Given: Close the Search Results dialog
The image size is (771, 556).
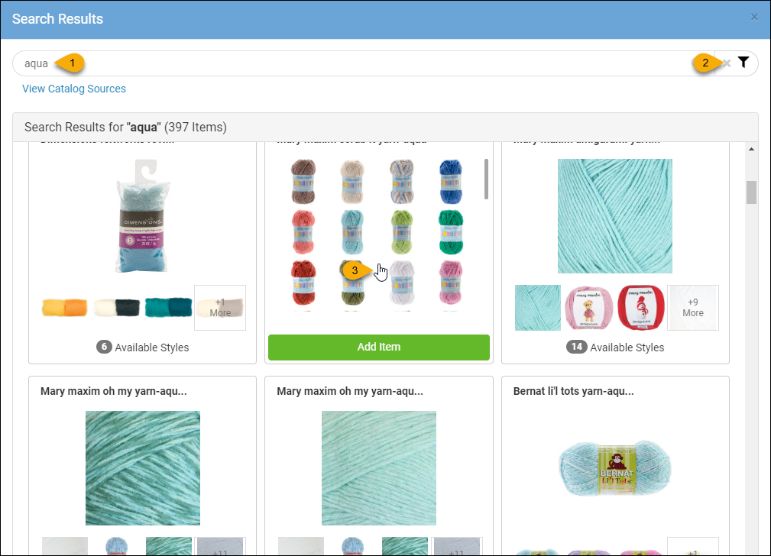Looking at the screenshot, I should tap(754, 18).
